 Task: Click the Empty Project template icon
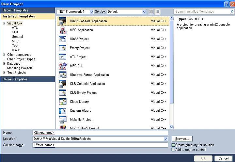click(63, 48)
